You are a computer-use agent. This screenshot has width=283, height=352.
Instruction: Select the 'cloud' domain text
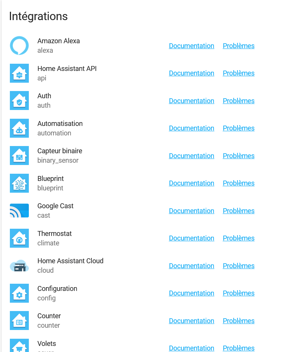pyautogui.click(x=46, y=270)
